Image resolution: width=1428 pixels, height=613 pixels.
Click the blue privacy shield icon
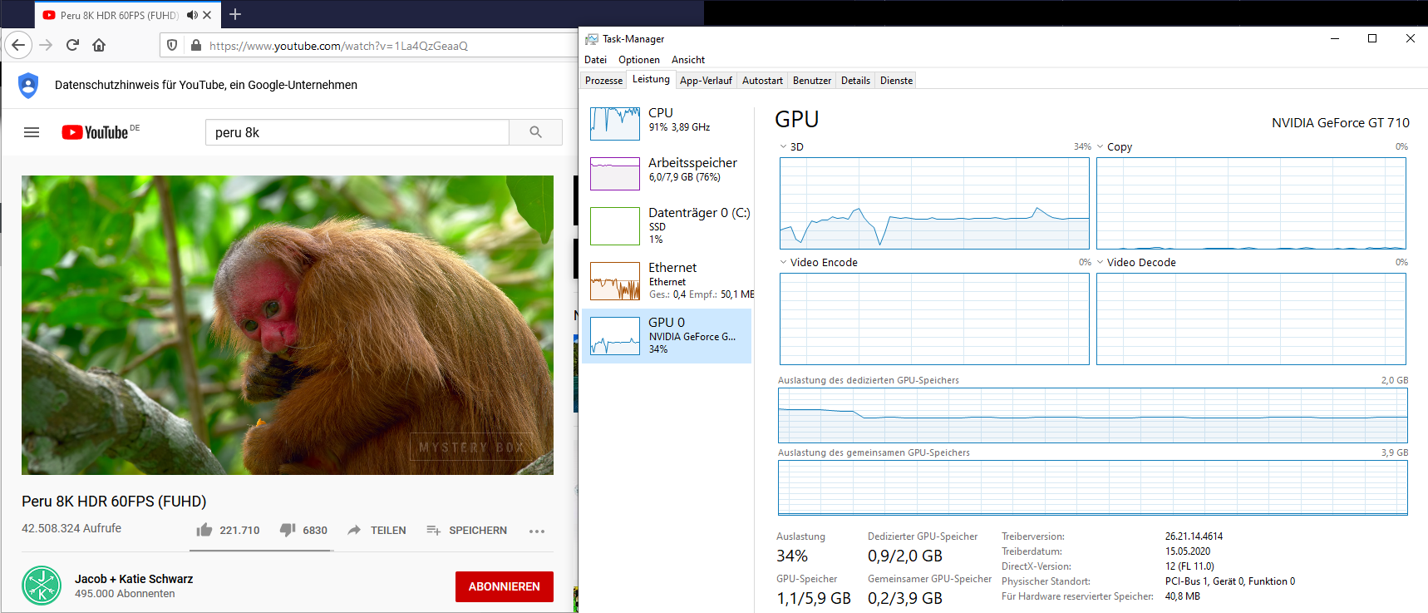click(28, 85)
